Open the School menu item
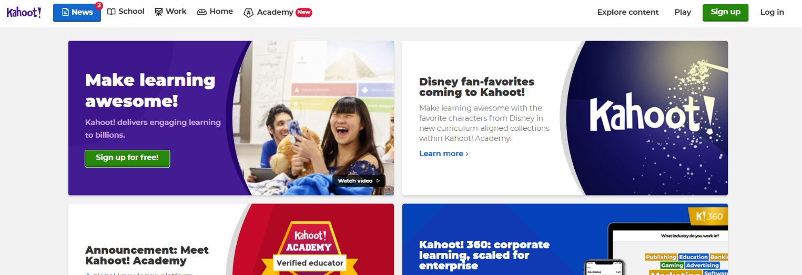 [x=126, y=12]
